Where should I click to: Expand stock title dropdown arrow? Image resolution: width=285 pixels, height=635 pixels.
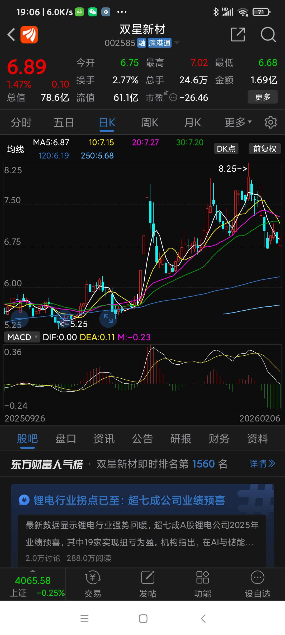point(177,43)
